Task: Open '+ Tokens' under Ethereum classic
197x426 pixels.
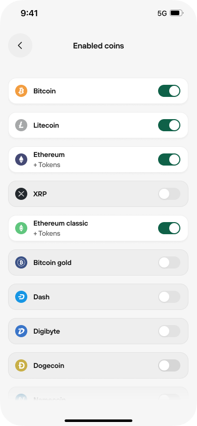Action: tap(47, 234)
